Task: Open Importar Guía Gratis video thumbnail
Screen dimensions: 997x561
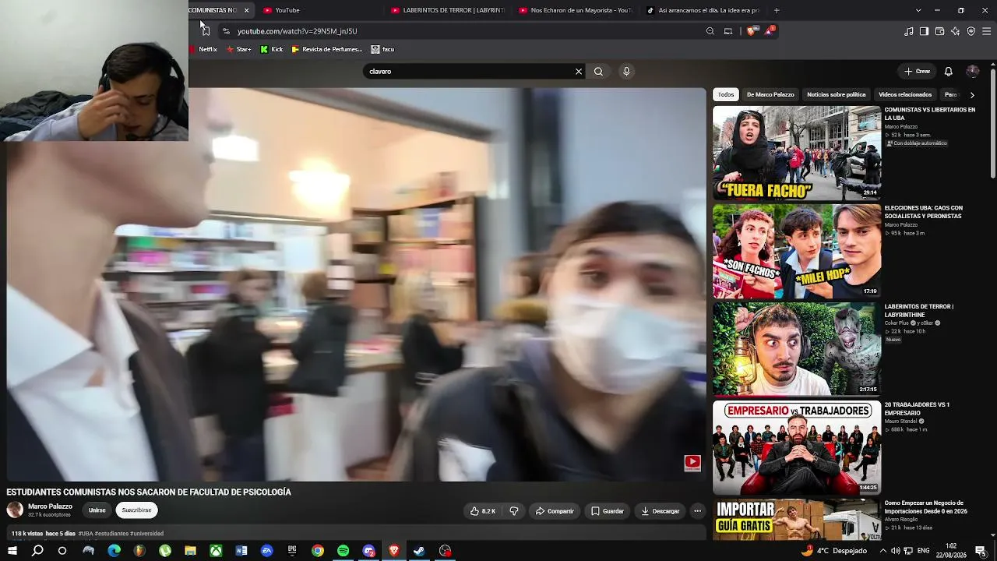Action: tap(797, 520)
